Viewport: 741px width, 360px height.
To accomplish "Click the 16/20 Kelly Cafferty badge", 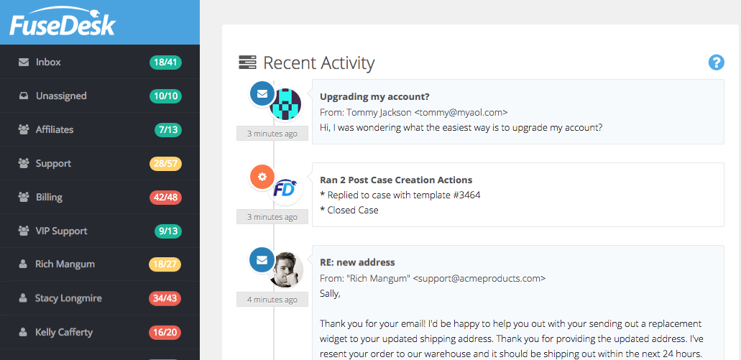I will pos(165,333).
